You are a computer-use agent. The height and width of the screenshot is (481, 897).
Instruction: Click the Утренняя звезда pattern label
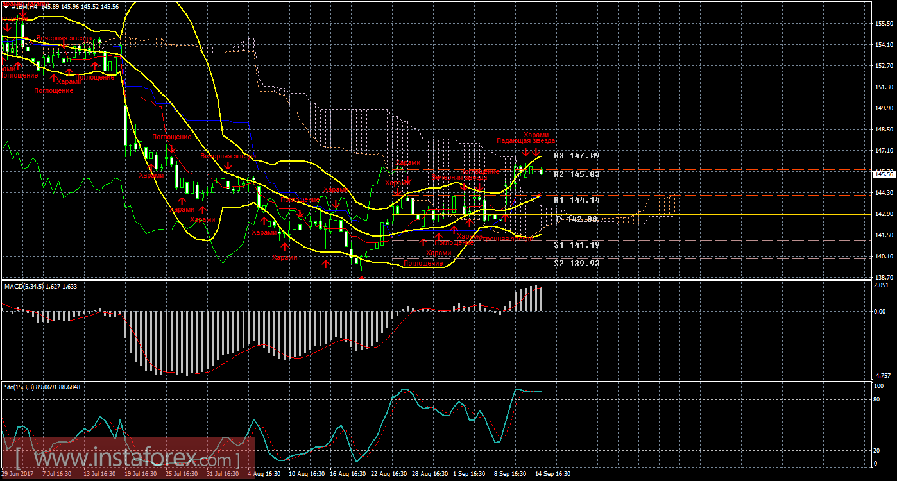[507, 239]
